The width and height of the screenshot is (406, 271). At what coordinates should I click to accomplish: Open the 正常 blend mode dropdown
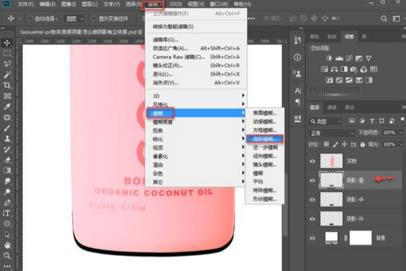click(331, 133)
